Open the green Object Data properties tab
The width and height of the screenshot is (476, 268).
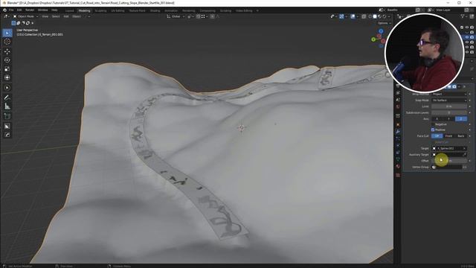pos(398,159)
